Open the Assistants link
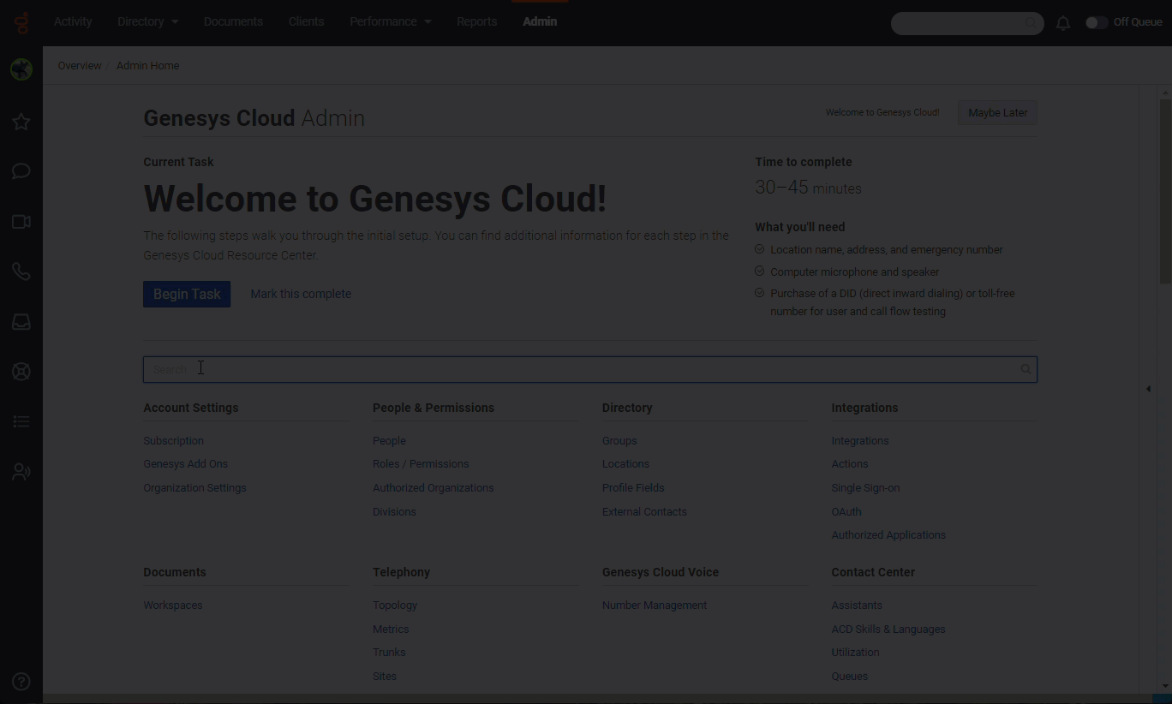This screenshot has width=1172, height=704. click(857, 606)
